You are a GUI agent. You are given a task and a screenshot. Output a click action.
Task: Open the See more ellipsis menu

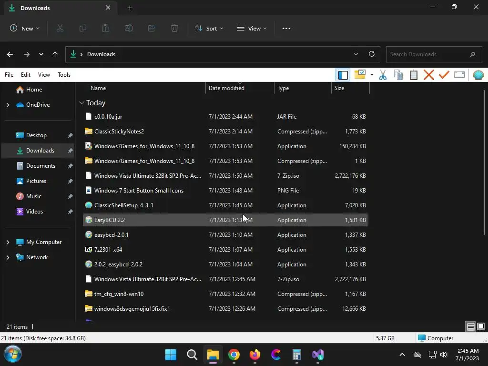click(286, 28)
